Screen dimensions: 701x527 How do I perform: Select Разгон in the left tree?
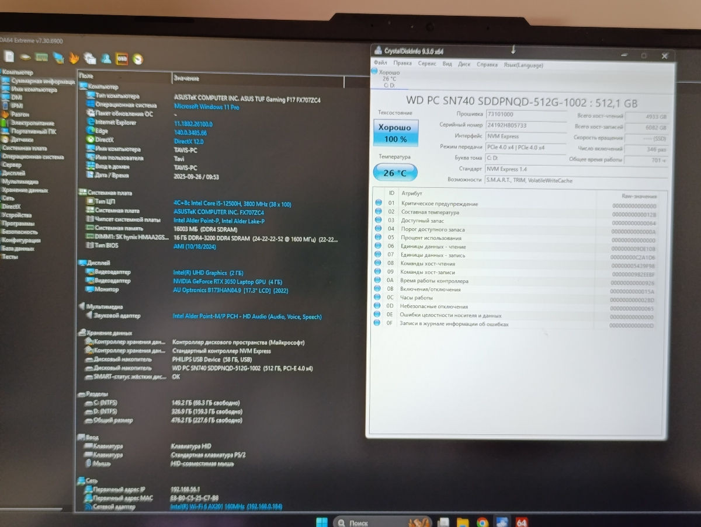pyautogui.click(x=20, y=114)
